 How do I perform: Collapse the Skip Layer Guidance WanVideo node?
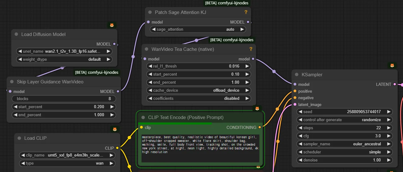pos(12,82)
